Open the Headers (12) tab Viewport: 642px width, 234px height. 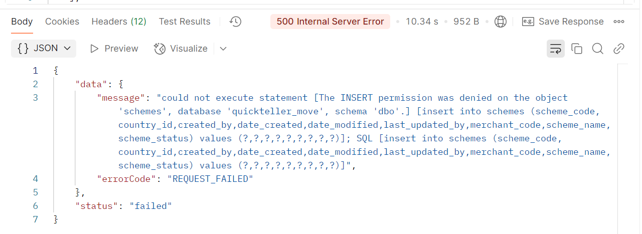[x=119, y=22]
